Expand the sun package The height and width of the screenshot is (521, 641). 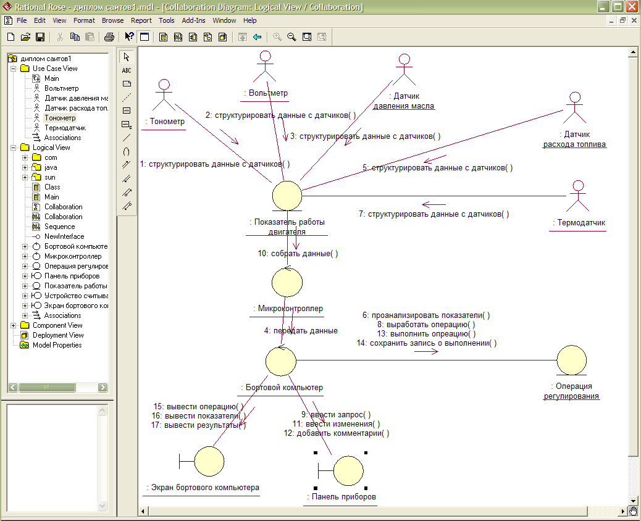pyautogui.click(x=25, y=177)
